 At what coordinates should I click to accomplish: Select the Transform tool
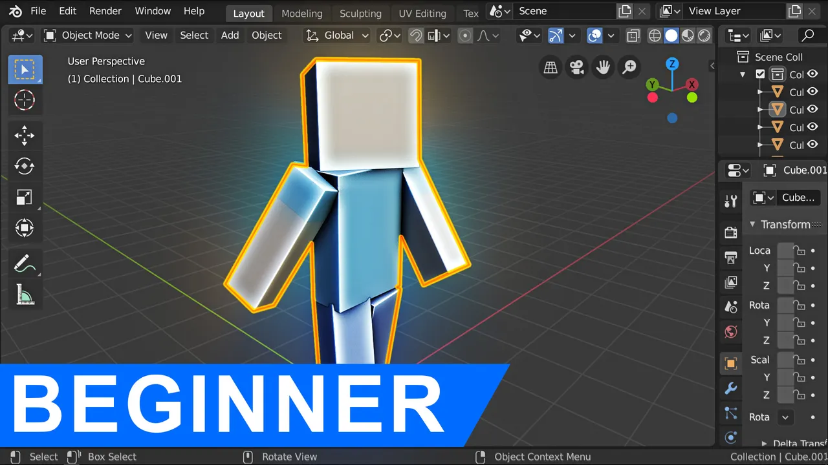[x=25, y=227]
